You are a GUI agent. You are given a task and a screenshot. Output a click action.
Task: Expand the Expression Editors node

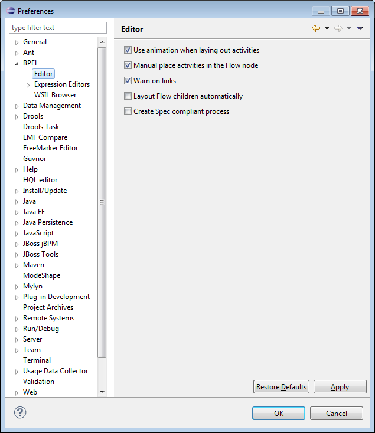(28, 84)
